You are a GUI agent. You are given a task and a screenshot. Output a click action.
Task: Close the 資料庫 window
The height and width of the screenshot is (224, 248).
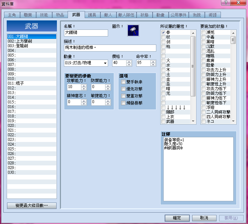(x=238, y=3)
